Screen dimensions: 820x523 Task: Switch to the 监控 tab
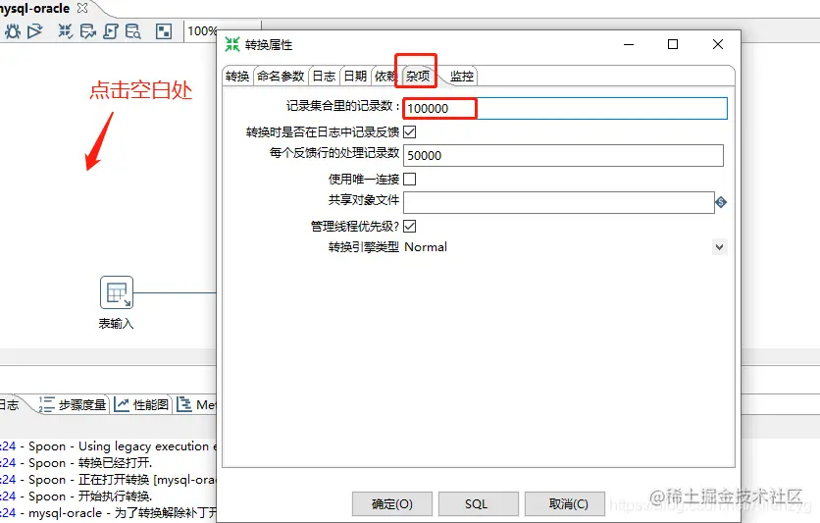[x=462, y=77]
